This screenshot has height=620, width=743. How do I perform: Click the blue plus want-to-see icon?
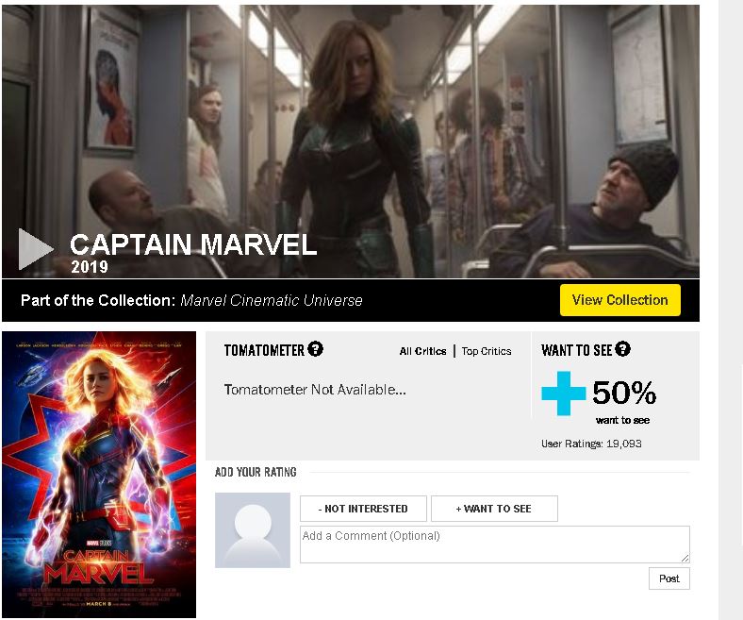tap(564, 394)
